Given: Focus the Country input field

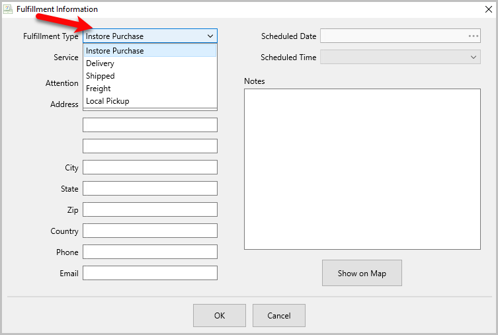Looking at the screenshot, I should (150, 231).
